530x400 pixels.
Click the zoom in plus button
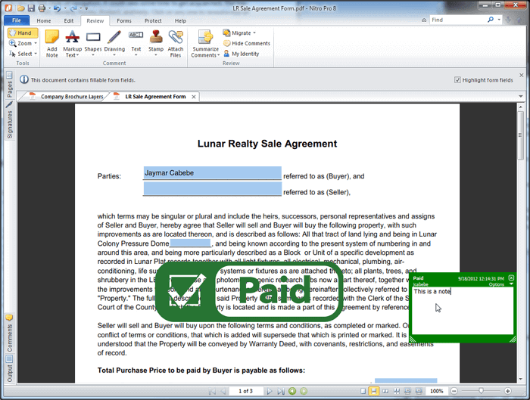tap(508, 391)
